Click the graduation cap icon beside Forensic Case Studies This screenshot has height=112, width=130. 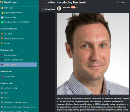tap(2, 60)
